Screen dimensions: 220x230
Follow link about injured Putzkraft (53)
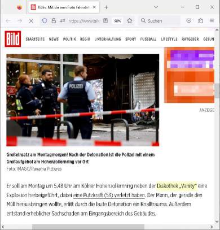point(109,195)
